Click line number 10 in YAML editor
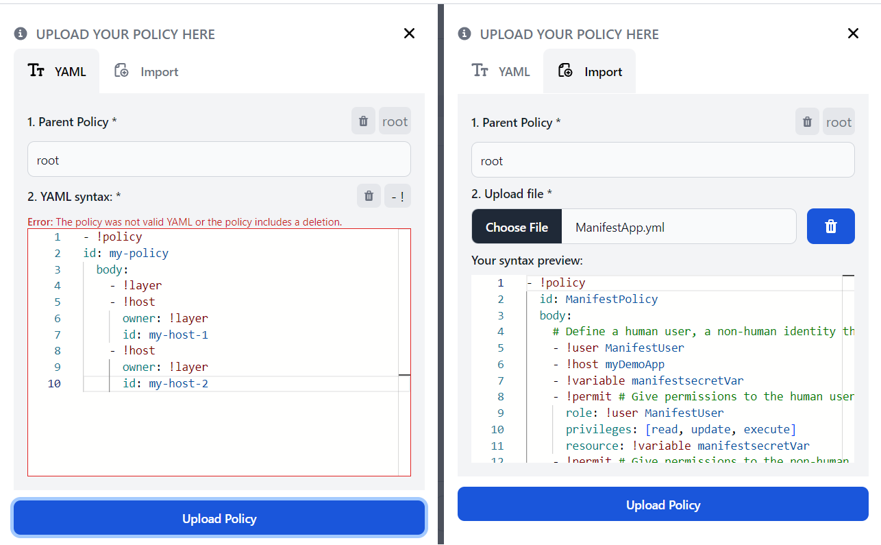881x545 pixels. click(54, 383)
